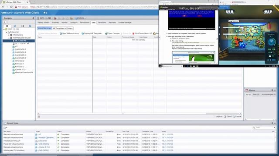Switch to the Networks tab
279x156 pixels.
(x=112, y=23)
